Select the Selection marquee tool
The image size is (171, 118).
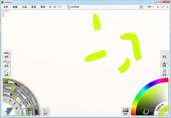(5, 100)
